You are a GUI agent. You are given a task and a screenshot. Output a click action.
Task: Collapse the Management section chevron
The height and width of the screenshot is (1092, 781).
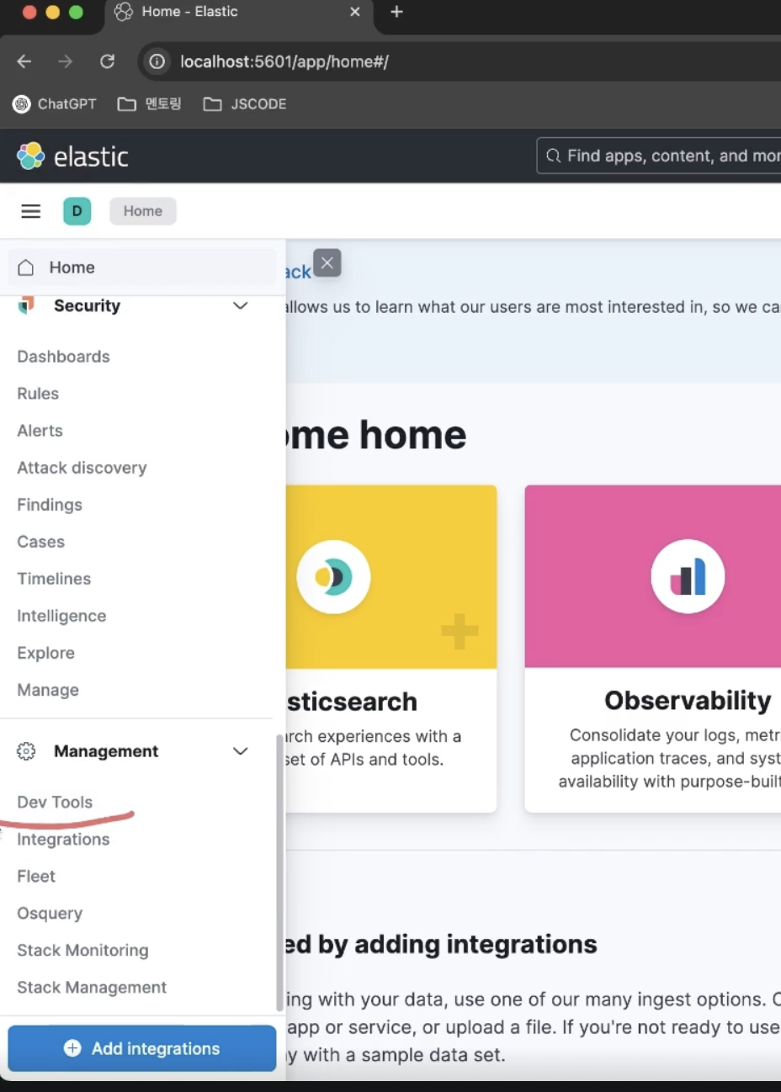click(241, 751)
